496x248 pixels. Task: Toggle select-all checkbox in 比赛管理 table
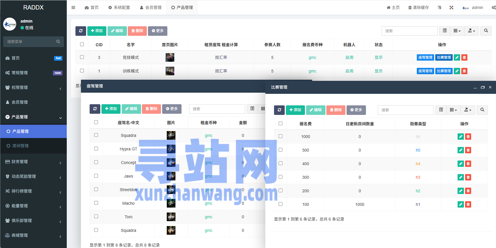click(x=280, y=124)
